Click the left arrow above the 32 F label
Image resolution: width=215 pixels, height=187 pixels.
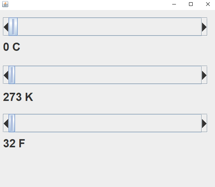coord(6,123)
